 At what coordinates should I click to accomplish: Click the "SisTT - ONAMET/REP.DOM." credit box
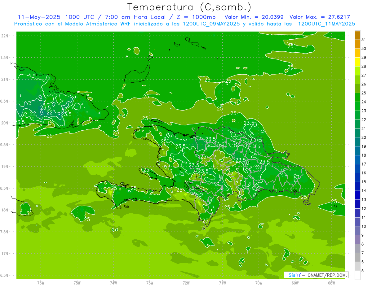316,275
